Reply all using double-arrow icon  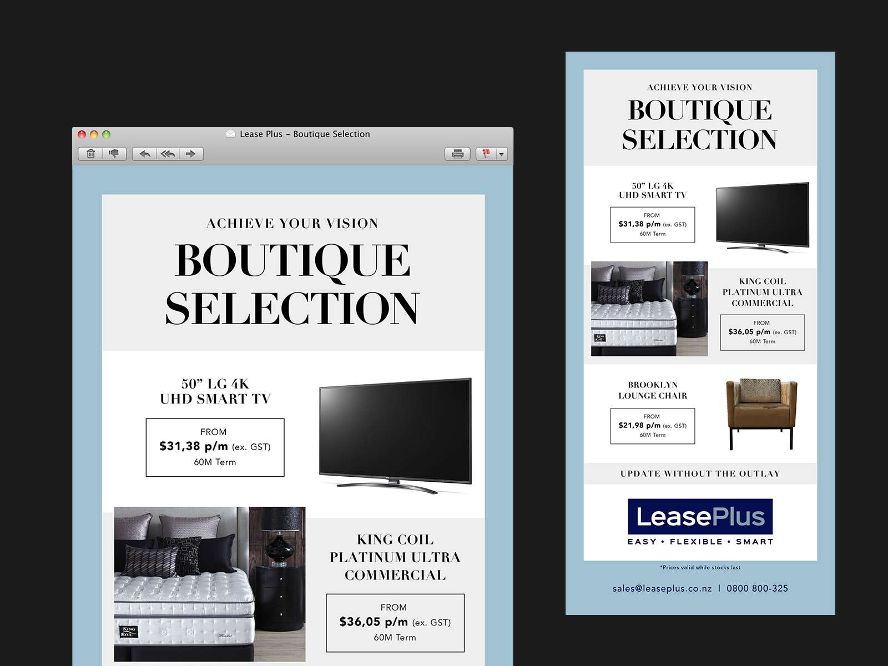(168, 154)
